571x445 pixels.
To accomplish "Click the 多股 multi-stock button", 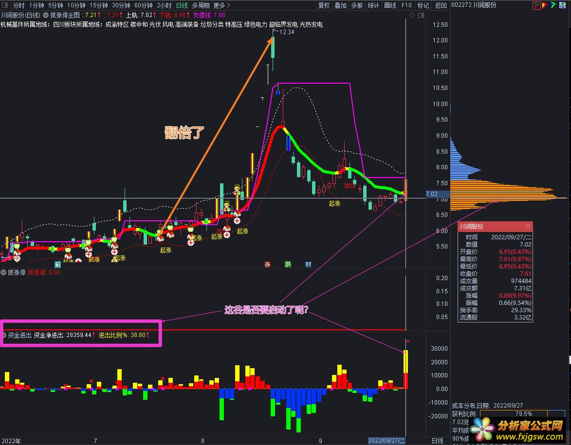I will (357, 5).
